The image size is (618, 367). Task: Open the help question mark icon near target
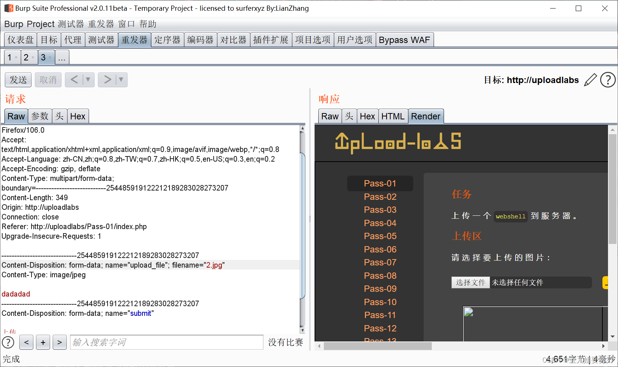click(x=608, y=80)
